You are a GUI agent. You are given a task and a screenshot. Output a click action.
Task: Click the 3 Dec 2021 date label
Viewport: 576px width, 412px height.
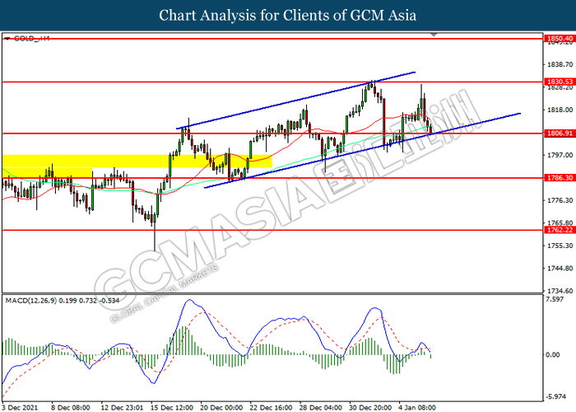(x=20, y=408)
